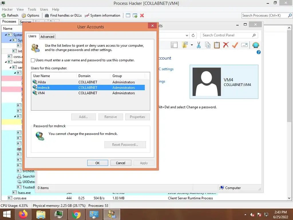293x220 pixels.
Task: Open System information from the toolbar
Action: [x=102, y=15]
